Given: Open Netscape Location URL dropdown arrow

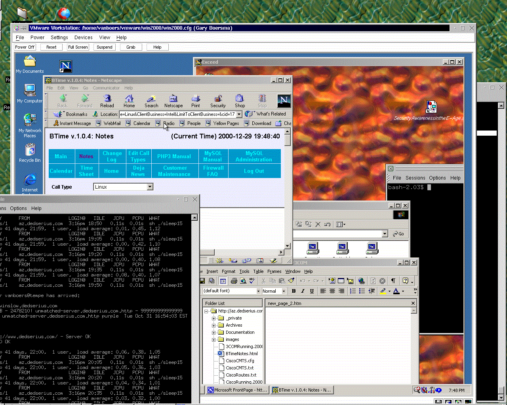Looking at the screenshot, I should [239, 114].
